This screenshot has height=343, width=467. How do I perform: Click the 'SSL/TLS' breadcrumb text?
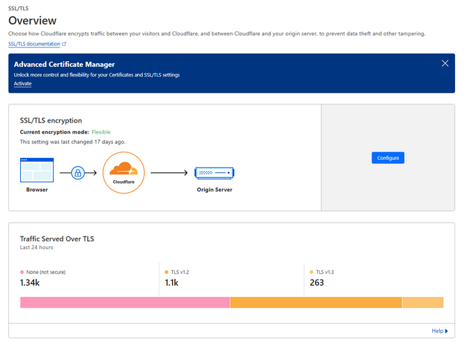[18, 8]
